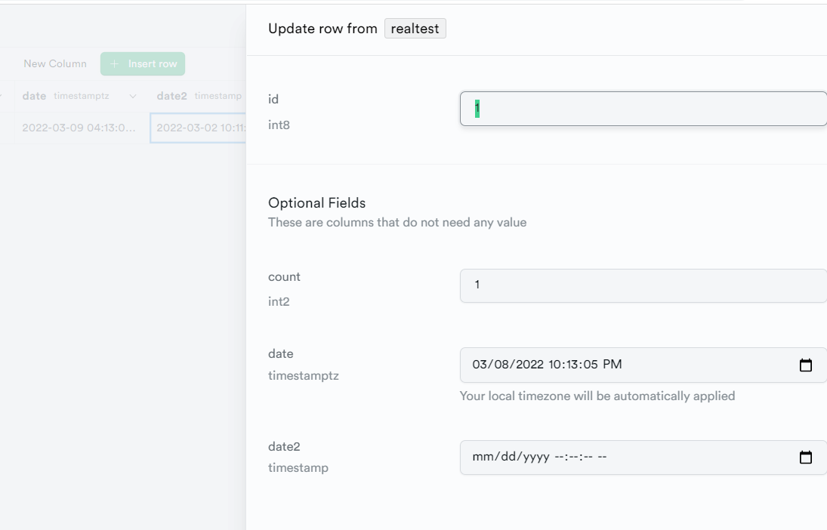Select the PM segment in the date field

(x=613, y=365)
